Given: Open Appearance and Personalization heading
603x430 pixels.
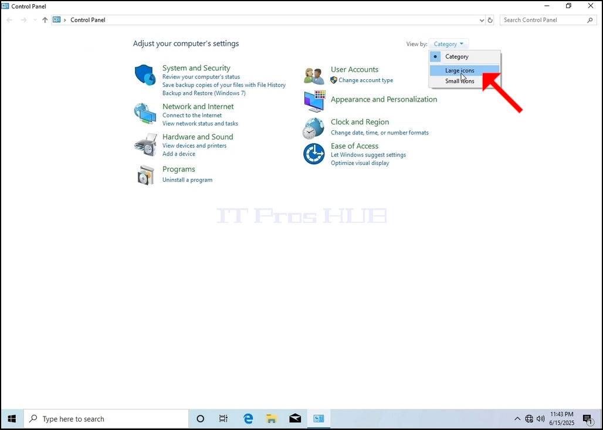Looking at the screenshot, I should [384, 99].
